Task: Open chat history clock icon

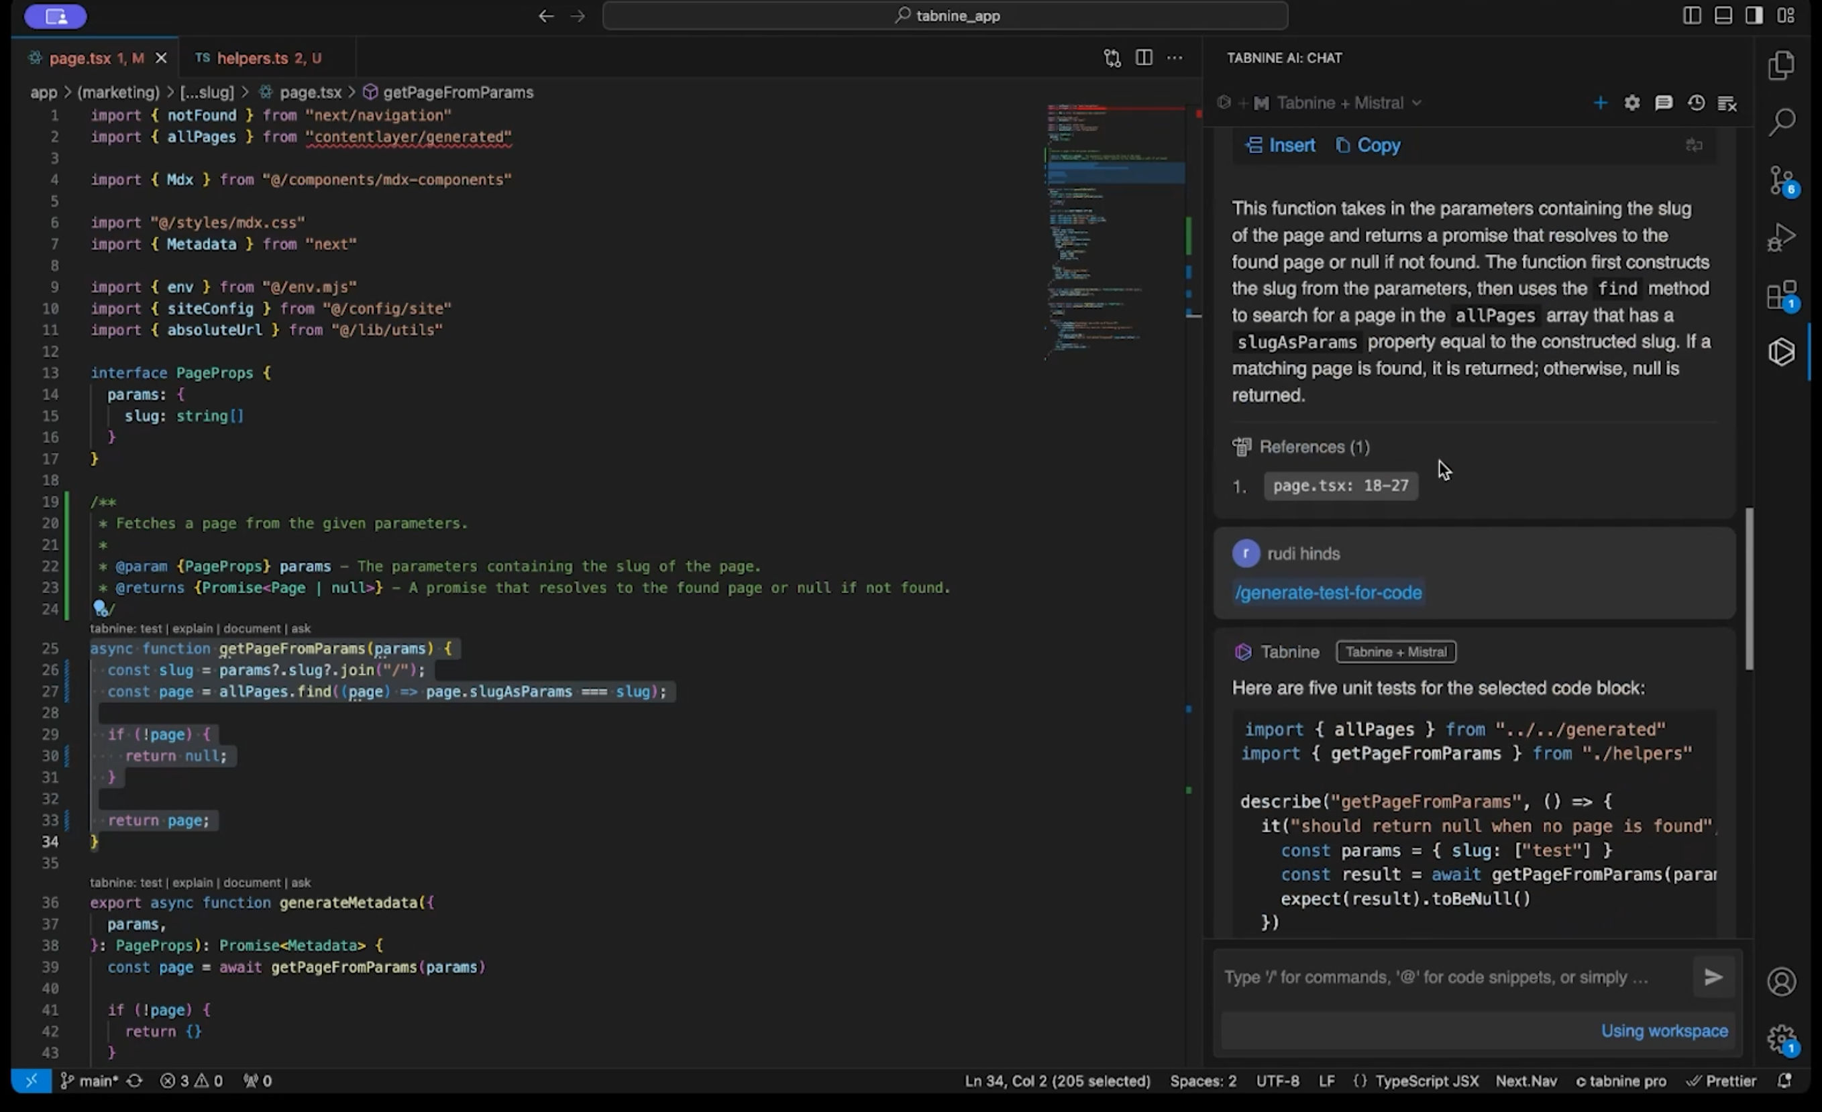Action: (1697, 103)
